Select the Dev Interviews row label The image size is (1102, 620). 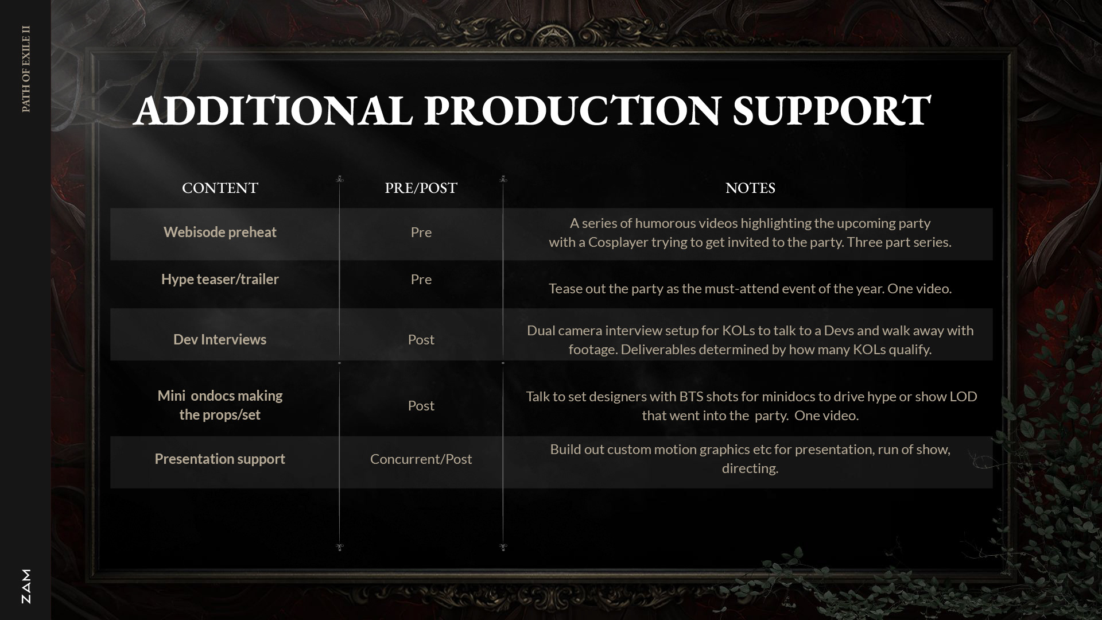220,339
